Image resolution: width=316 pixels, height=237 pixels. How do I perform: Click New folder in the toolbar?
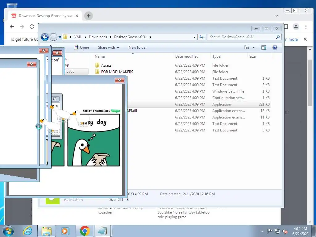point(138,48)
